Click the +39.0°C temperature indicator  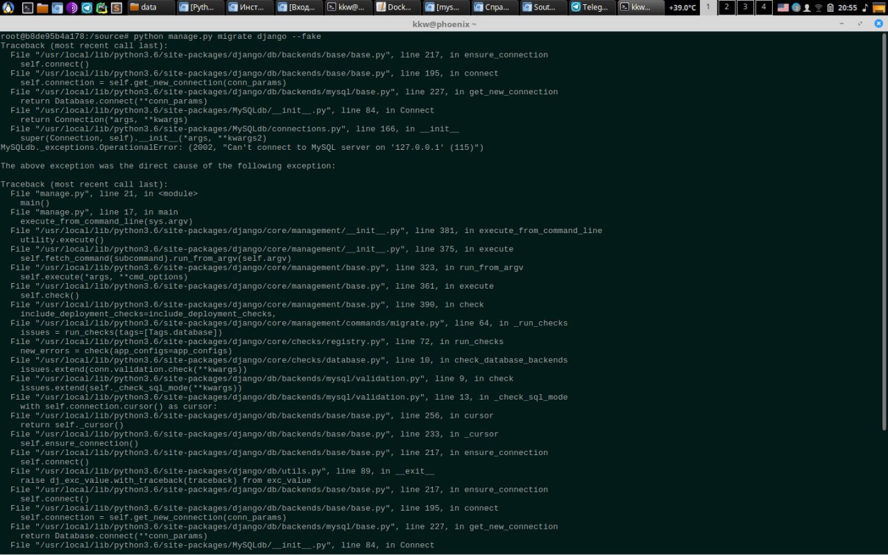pos(682,8)
